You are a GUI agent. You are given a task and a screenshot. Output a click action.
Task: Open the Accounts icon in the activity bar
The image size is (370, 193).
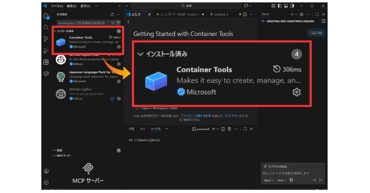point(46,171)
